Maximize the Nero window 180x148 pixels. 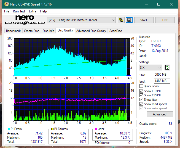coord(159,4)
